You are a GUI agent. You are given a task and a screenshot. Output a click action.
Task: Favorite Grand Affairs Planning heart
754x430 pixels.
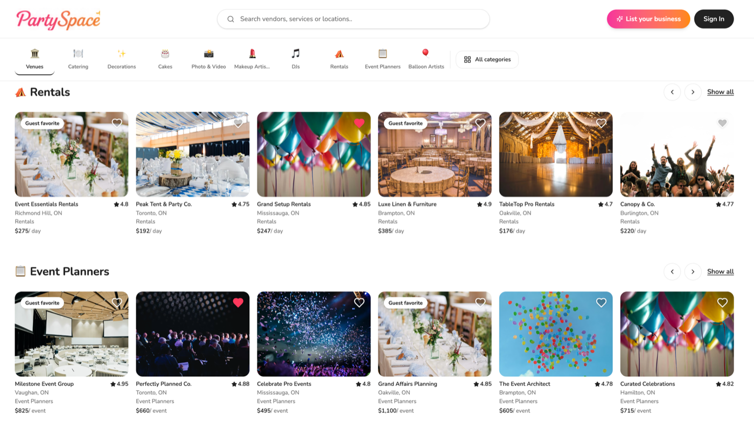[480, 303]
